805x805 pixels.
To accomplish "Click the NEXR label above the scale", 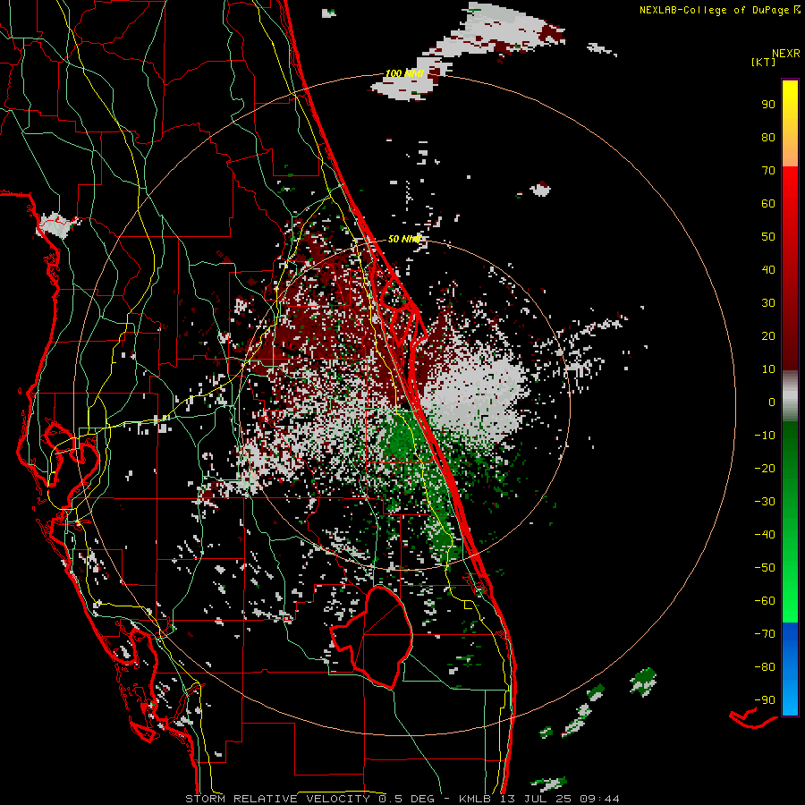I will point(785,54).
